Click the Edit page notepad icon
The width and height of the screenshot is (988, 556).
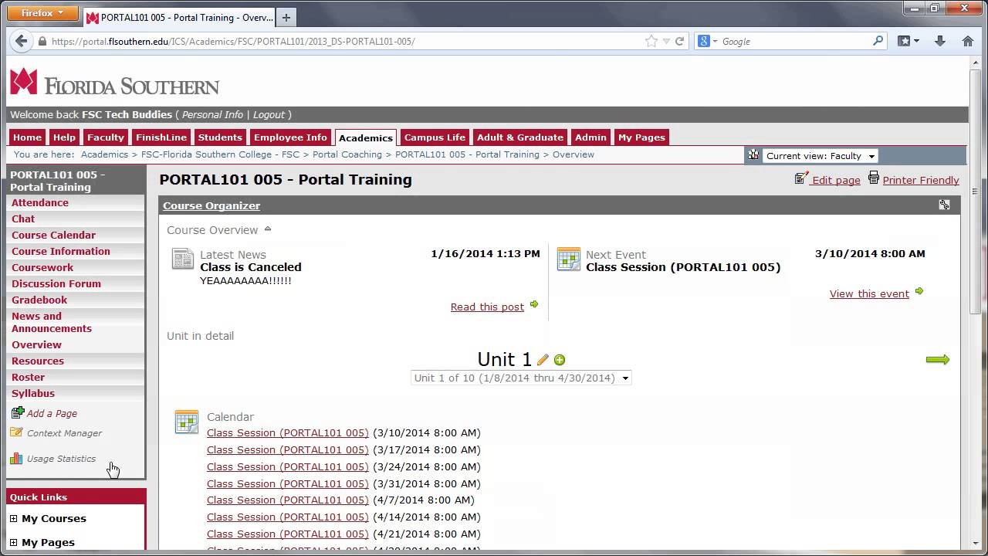[801, 178]
